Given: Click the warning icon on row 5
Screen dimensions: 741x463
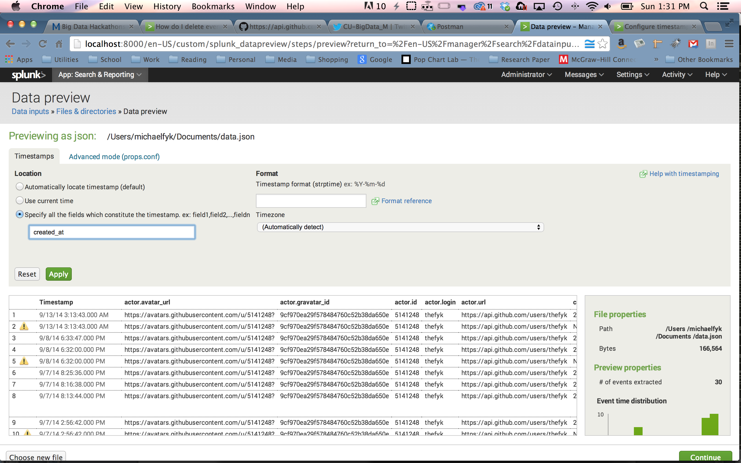Looking at the screenshot, I should [24, 361].
